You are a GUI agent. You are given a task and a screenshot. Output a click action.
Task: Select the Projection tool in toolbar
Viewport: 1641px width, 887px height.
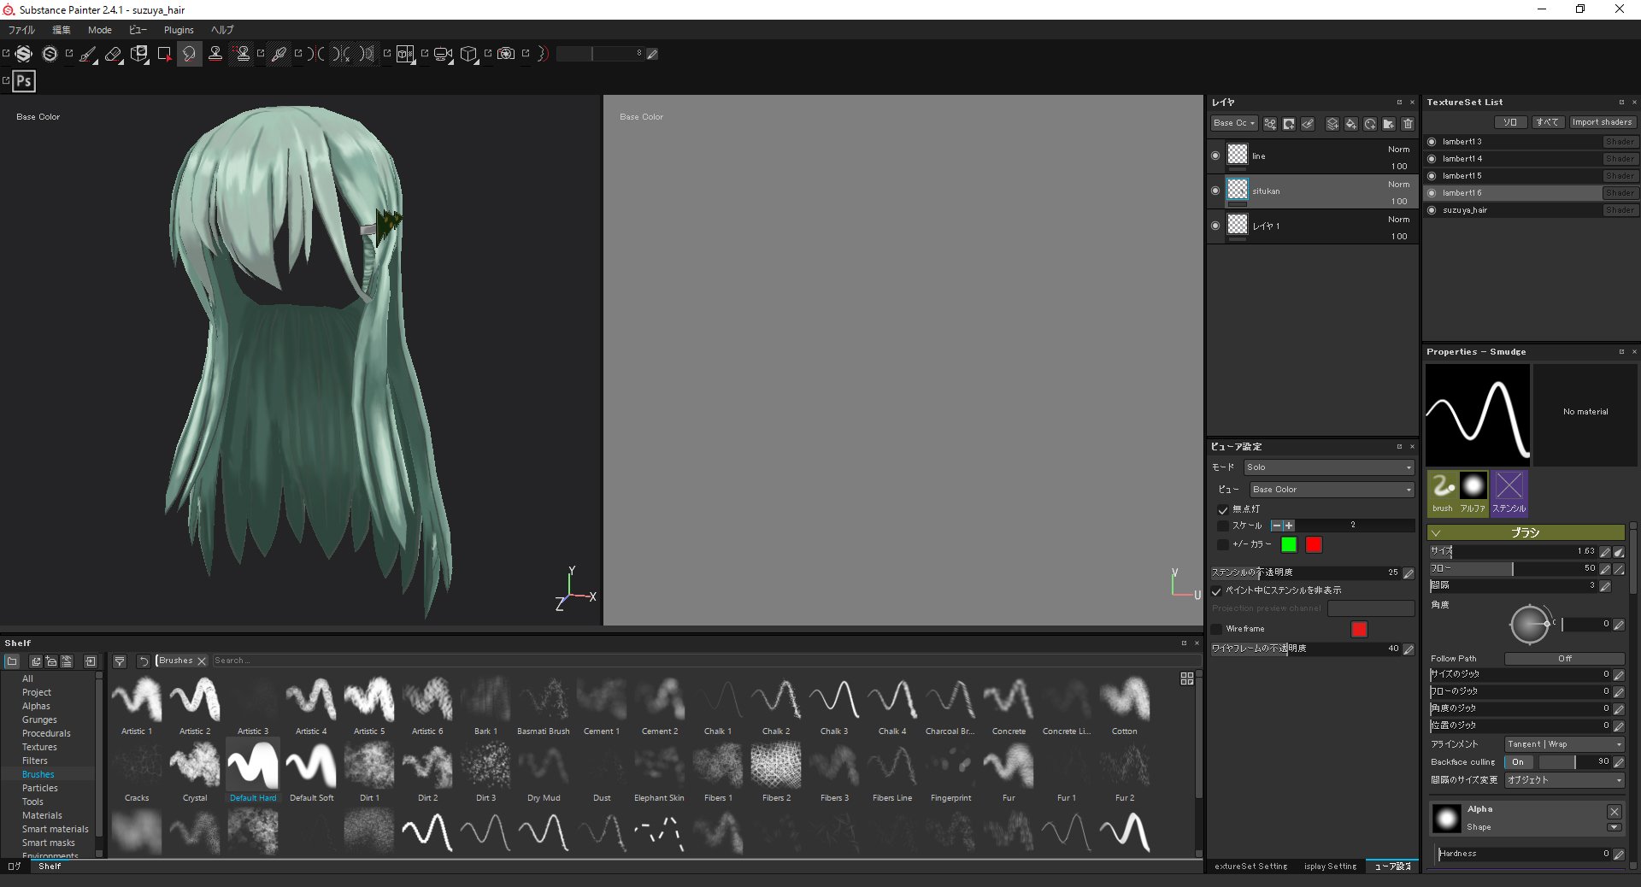139,55
